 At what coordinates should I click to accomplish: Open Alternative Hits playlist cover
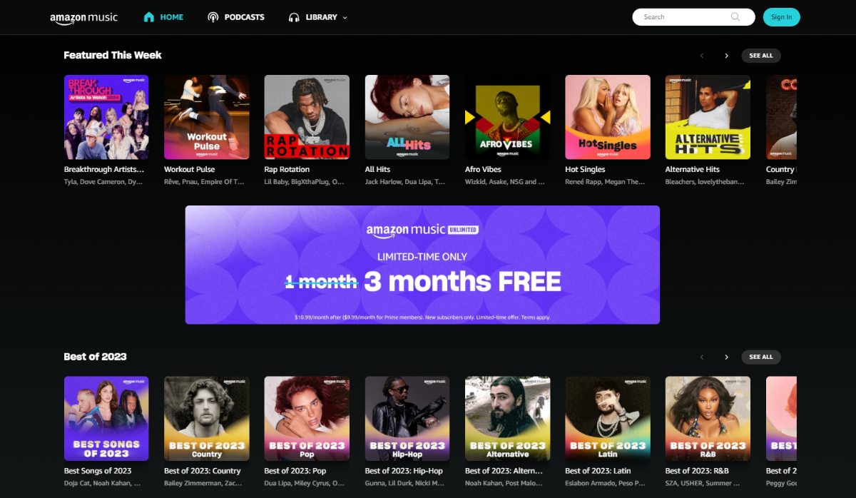(708, 117)
